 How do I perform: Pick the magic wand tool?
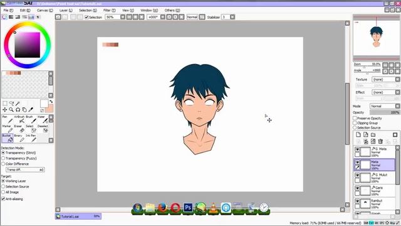click(18, 103)
